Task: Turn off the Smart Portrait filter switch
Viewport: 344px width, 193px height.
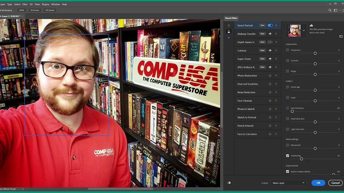Action: [270, 25]
